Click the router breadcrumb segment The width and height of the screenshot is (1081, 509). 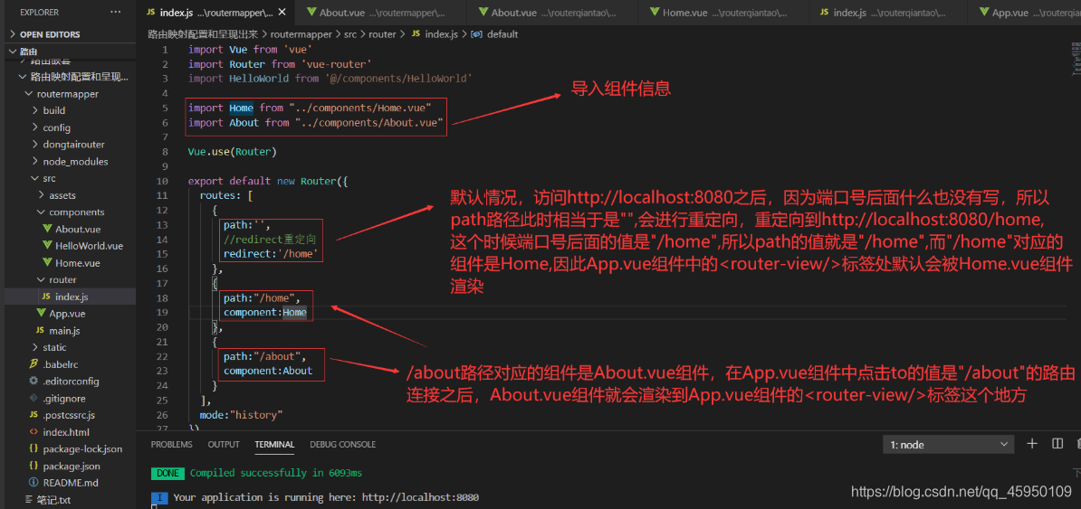point(383,33)
